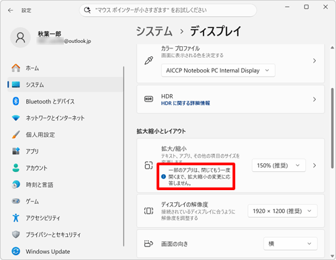Click the network Wi-Fi icon in the sidebar

point(15,118)
